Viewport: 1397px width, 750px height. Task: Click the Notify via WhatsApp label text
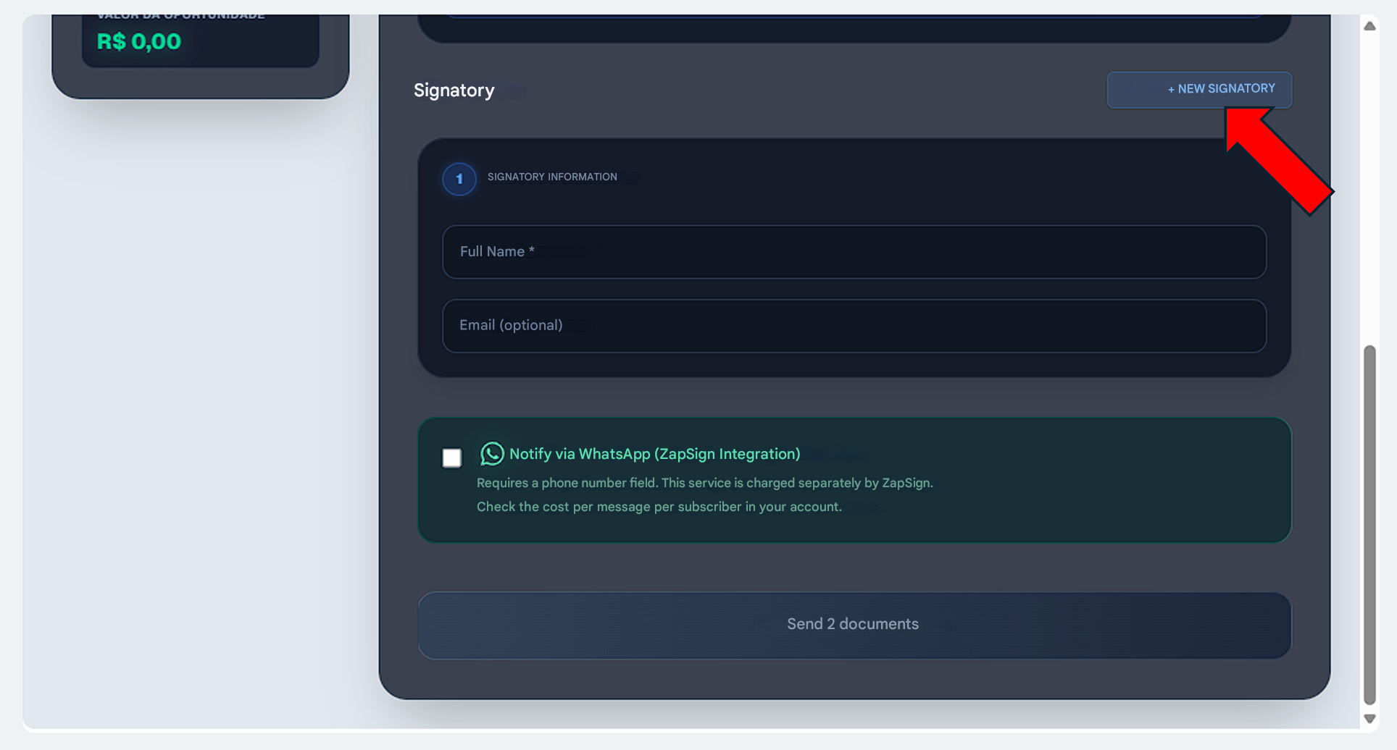(x=654, y=454)
